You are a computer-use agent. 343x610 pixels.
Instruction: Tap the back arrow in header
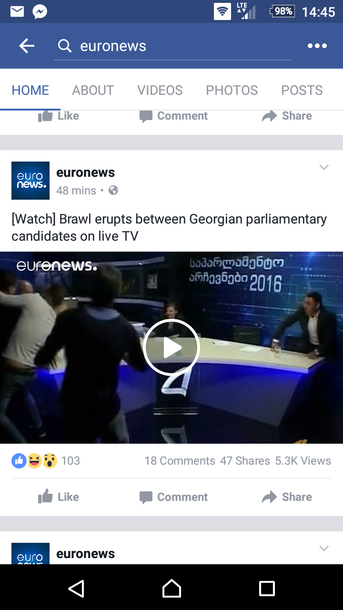[x=27, y=46]
